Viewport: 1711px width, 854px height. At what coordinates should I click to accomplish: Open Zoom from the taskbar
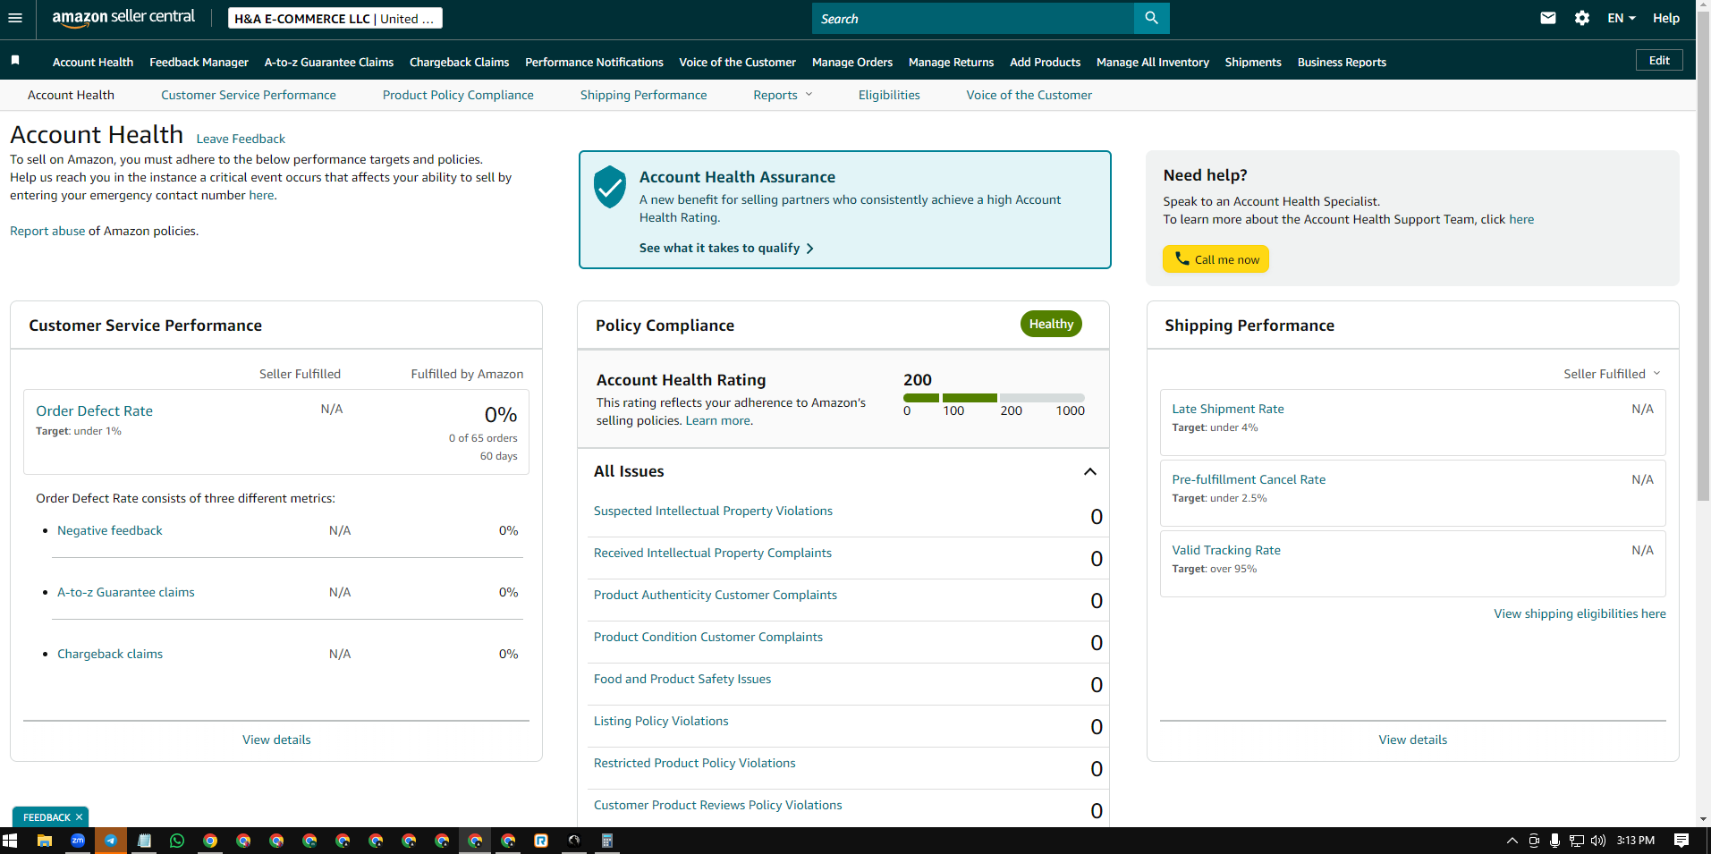click(78, 841)
